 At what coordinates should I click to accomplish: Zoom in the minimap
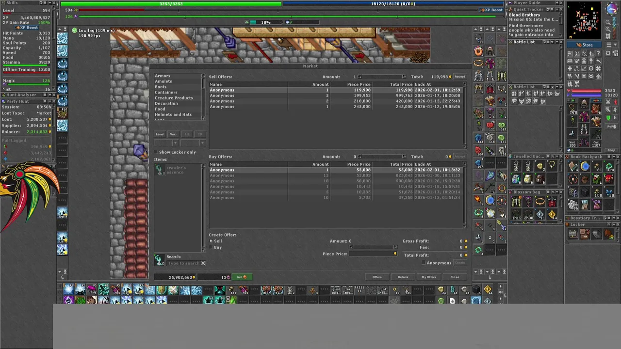tap(608, 29)
